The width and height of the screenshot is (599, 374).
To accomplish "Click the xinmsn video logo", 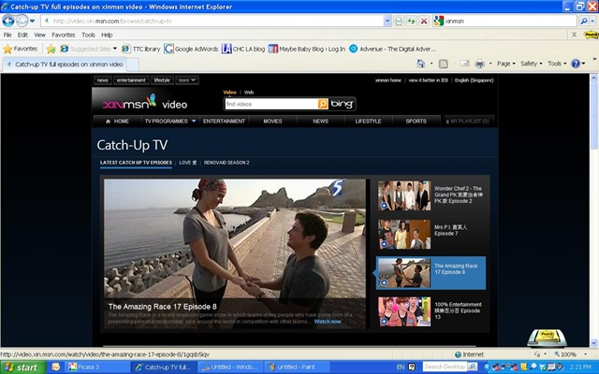I will (144, 103).
